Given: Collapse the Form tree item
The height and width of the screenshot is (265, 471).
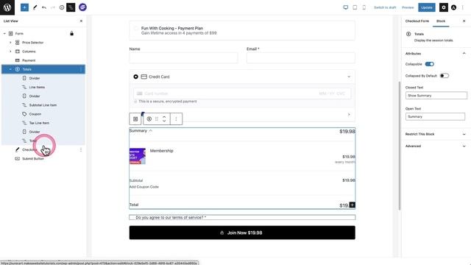Looking at the screenshot, I should (x=4, y=34).
